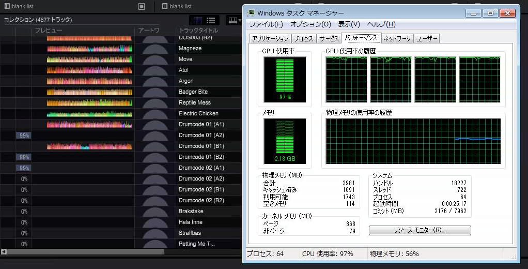The image size is (528, 269).
Task: Open the ファイル(F) menu in Task Manager
Action: pyautogui.click(x=266, y=24)
